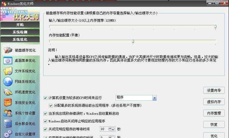Click the 内存整理 button
The width and height of the screenshot is (229, 138).
click(x=214, y=113)
